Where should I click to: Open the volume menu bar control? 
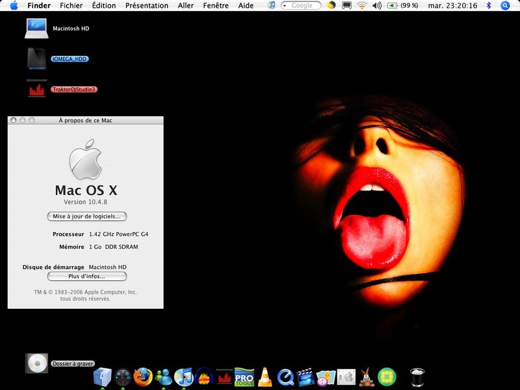[377, 5]
